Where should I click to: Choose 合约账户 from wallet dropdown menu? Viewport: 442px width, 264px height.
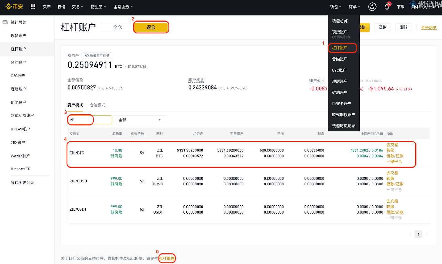[340, 59]
